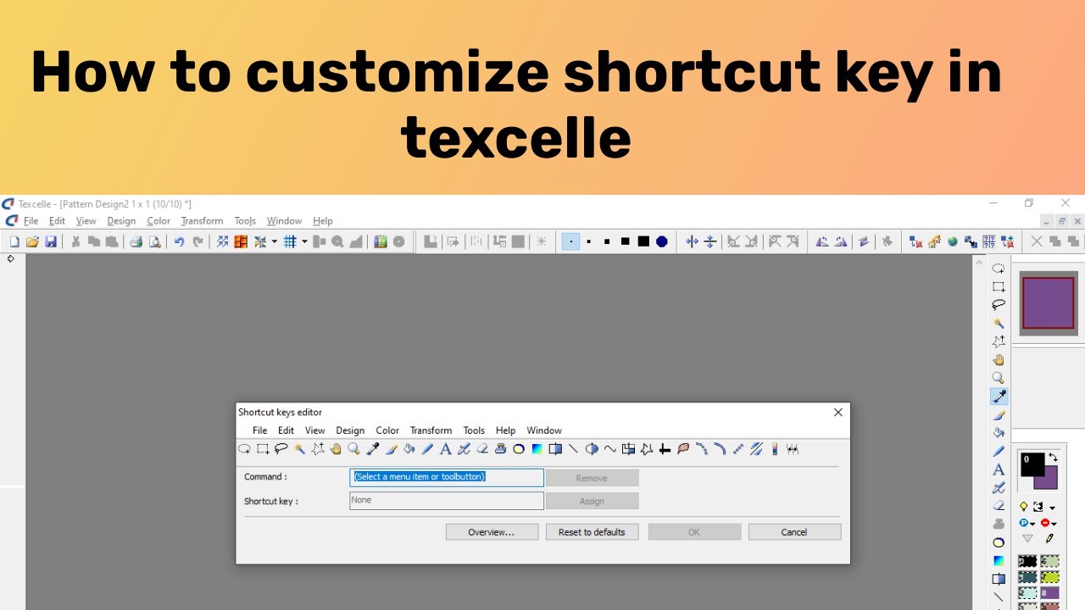Select the Text tool in right tool panel

tap(999, 469)
